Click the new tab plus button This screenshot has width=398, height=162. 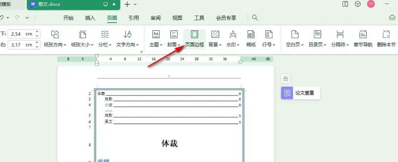point(127,4)
